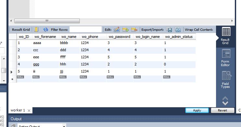The width and height of the screenshot is (241, 127).
Task: Select the cell containing eee
Action: (x=45, y=57)
